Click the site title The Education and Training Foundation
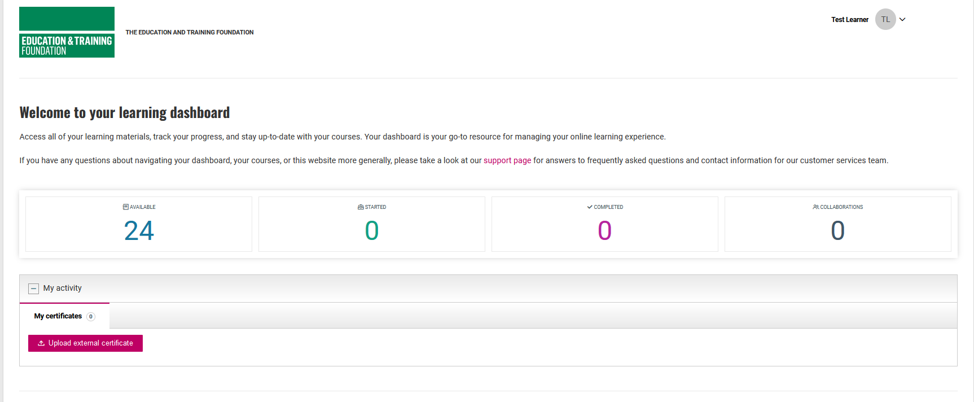Viewport: 974px width, 402px height. (x=189, y=32)
